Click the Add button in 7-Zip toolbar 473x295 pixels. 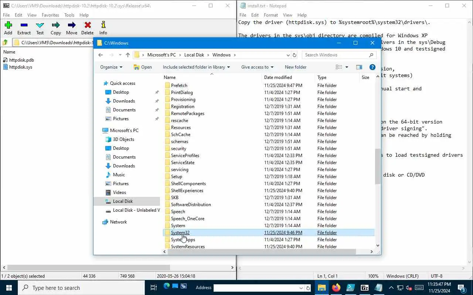[8, 28]
